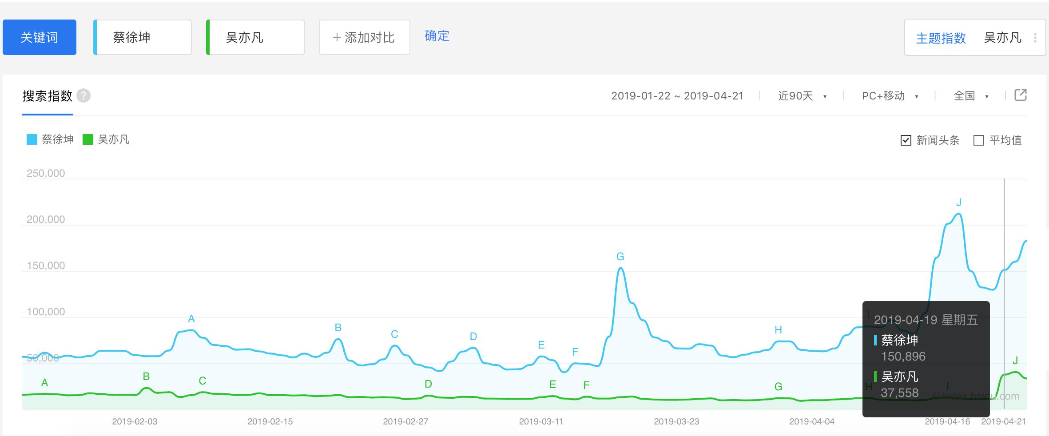Screen dimensions: 1049x436
Task: Expand the 全国 region dropdown
Action: tap(971, 96)
